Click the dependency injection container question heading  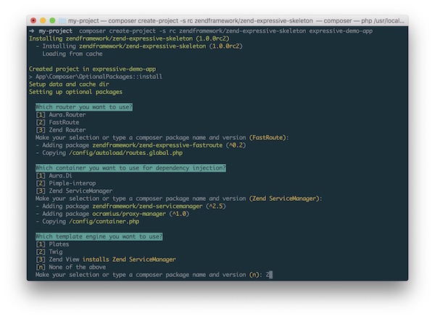[x=130, y=168]
